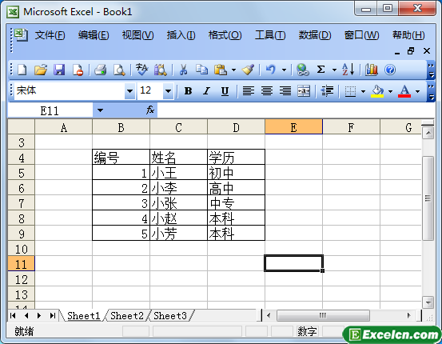Click the decrease indent icon
442x344 pixels.
[327, 91]
